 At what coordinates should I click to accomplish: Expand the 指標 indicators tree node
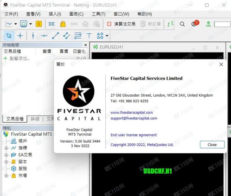coord(6,148)
